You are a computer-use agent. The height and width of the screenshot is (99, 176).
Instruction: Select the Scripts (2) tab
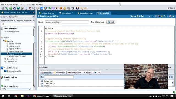[103, 13]
